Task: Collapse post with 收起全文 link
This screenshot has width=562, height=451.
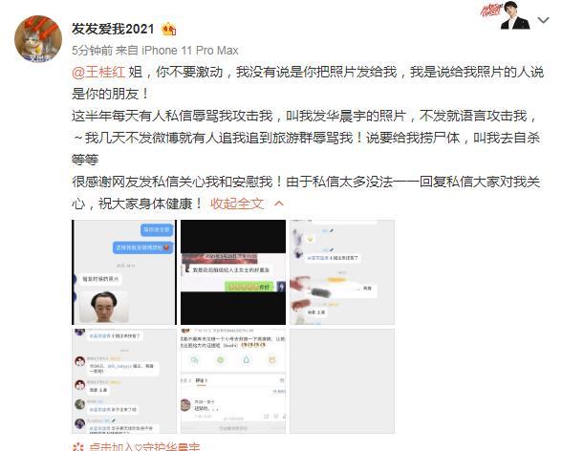Action: 237,204
